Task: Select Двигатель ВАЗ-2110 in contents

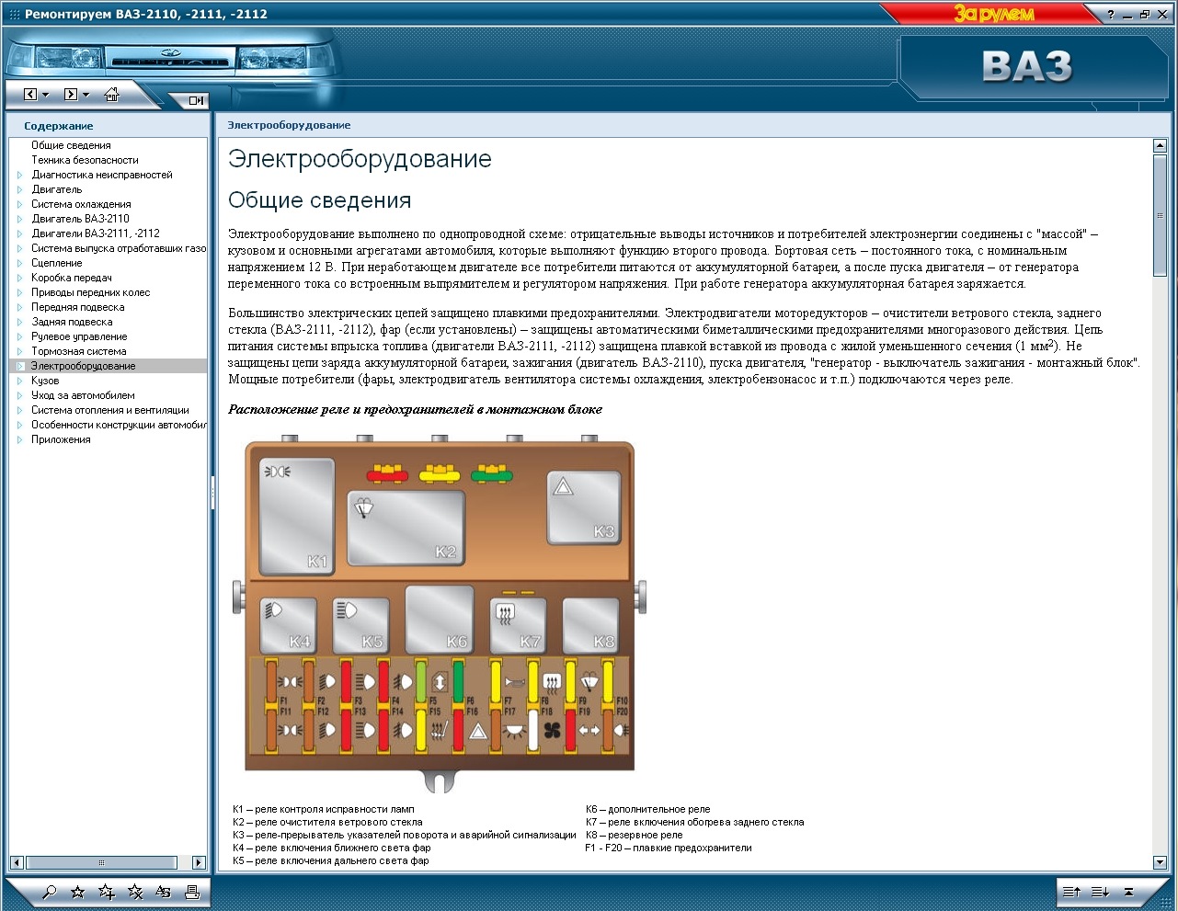Action: 80,219
